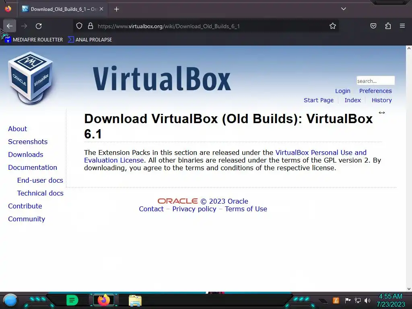
Task: Click the padlock site security icon
Action: point(91,26)
